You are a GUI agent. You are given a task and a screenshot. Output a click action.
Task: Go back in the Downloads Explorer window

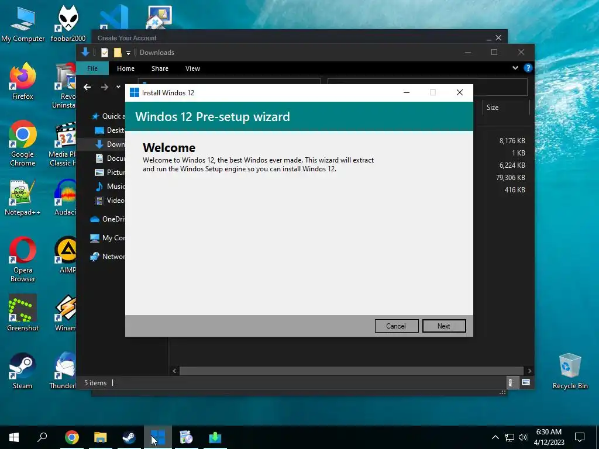pyautogui.click(x=88, y=87)
